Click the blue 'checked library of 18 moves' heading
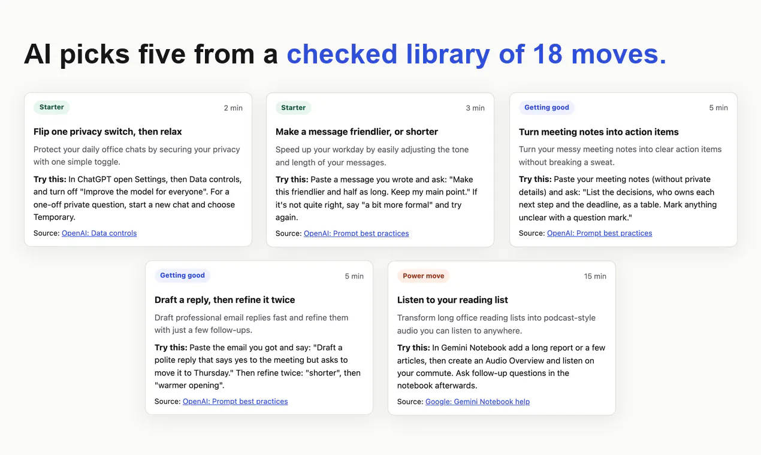Image resolution: width=761 pixels, height=455 pixels. click(x=476, y=54)
